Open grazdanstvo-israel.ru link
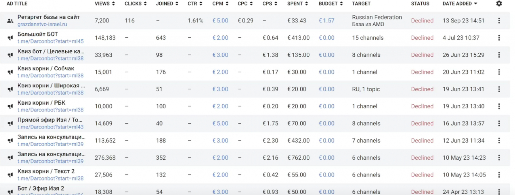The height and width of the screenshot is (195, 515). pyautogui.click(x=42, y=24)
